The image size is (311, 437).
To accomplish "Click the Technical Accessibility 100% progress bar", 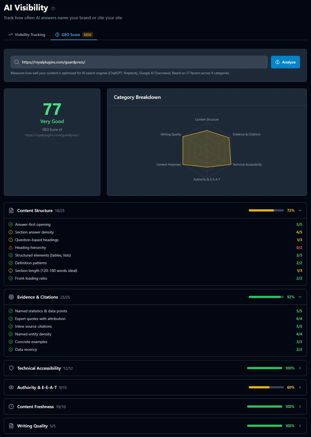I will (265, 368).
